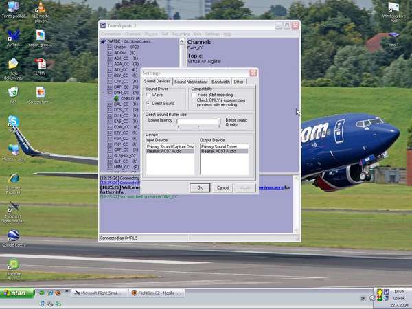Select the HAM_CC channel row
Viewport: 412px width, 309px height.
pyautogui.click(x=123, y=167)
